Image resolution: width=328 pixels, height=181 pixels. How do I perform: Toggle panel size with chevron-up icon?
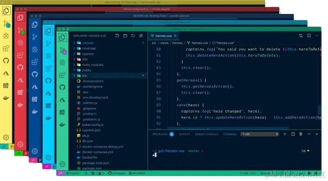pyautogui.click(x=308, y=134)
